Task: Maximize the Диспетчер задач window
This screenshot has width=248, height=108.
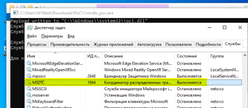Action: pos(224,28)
